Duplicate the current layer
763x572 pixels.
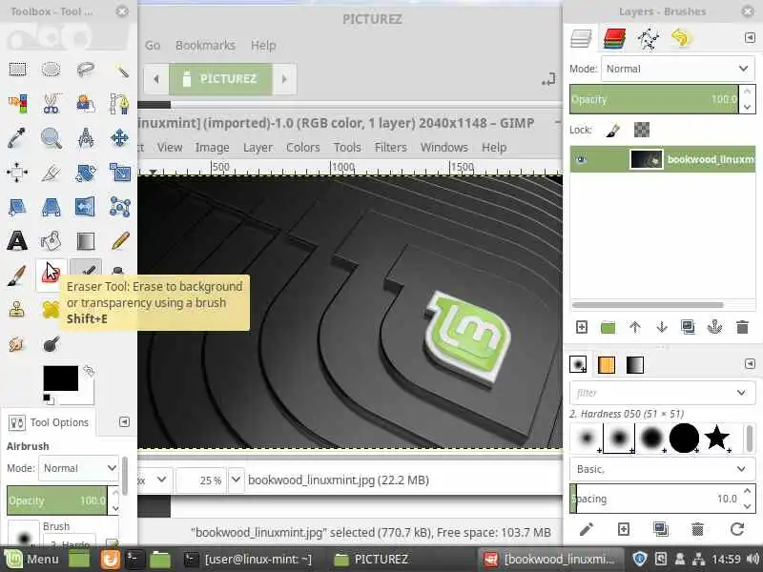pos(688,327)
